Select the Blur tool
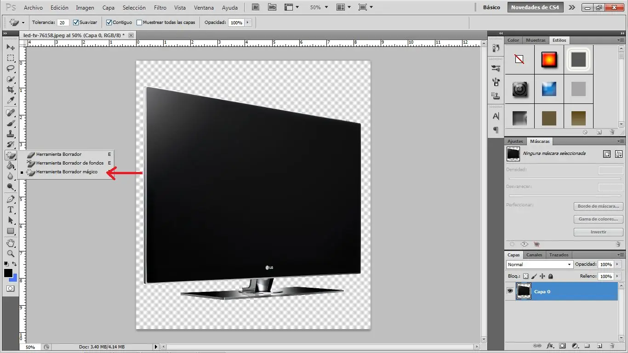628x353 pixels. point(10,176)
